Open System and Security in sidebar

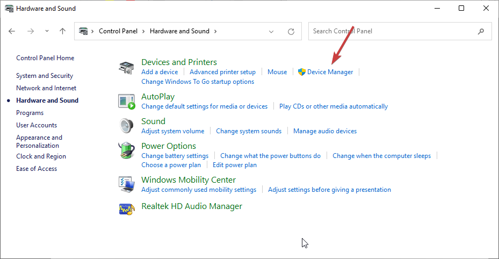[45, 76]
